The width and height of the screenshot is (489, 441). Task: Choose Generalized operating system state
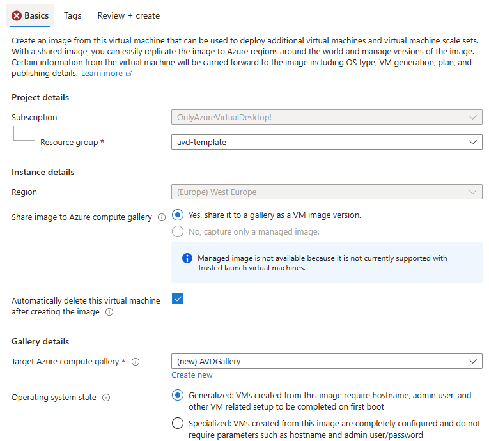[x=178, y=396]
